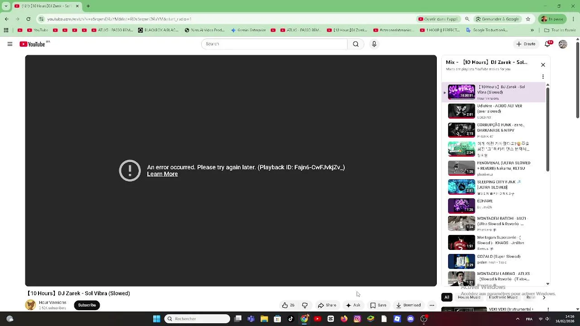Open the Gemini Enterprise bookmark
The width and height of the screenshot is (580, 326).
click(249, 30)
